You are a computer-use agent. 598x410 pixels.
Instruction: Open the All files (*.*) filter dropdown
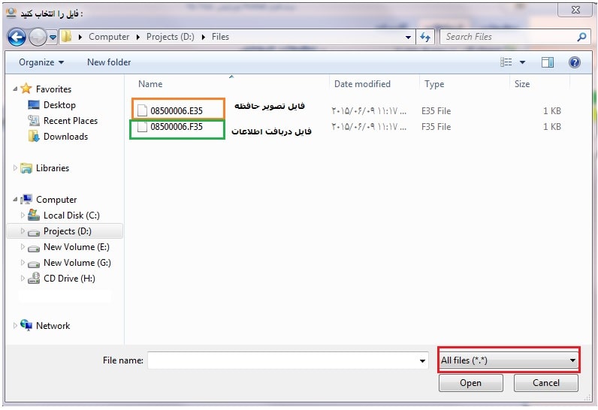click(509, 360)
